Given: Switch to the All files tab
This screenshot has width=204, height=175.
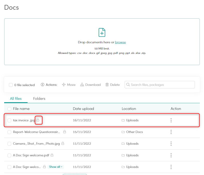Looking at the screenshot, I should pos(16,99).
